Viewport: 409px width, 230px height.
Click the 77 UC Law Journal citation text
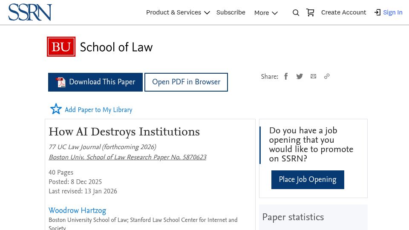pos(103,147)
